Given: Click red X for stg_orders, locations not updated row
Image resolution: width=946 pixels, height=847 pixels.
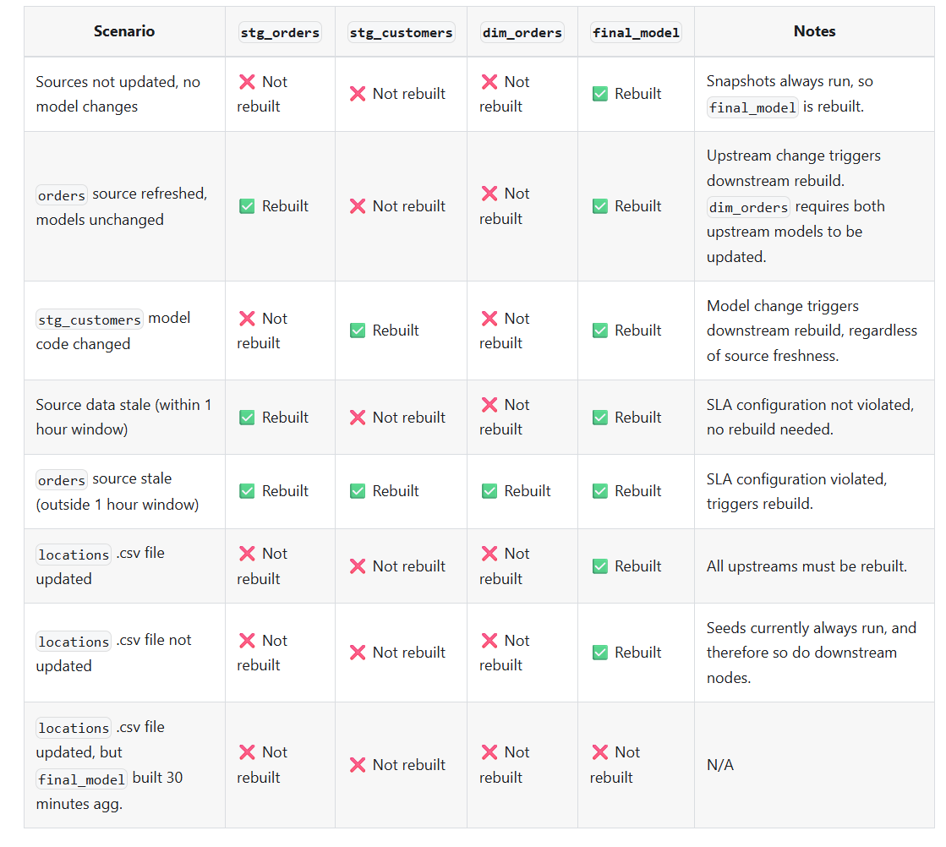Looking at the screenshot, I should point(247,641).
